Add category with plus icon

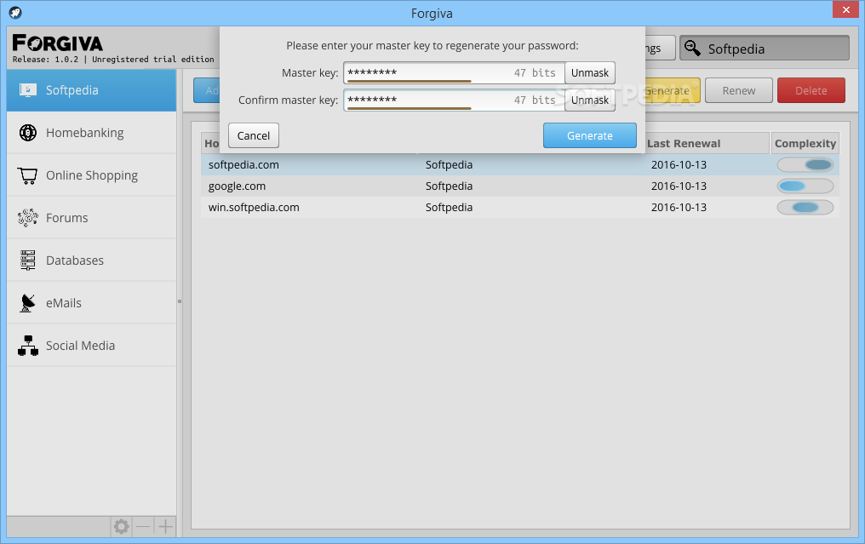pyautogui.click(x=165, y=526)
